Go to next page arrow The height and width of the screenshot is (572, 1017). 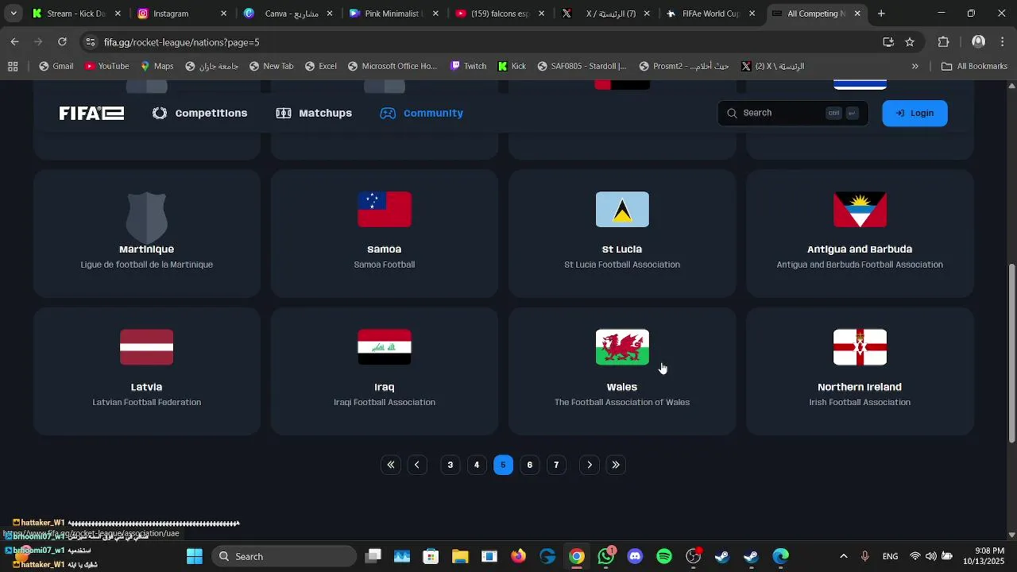coord(590,465)
